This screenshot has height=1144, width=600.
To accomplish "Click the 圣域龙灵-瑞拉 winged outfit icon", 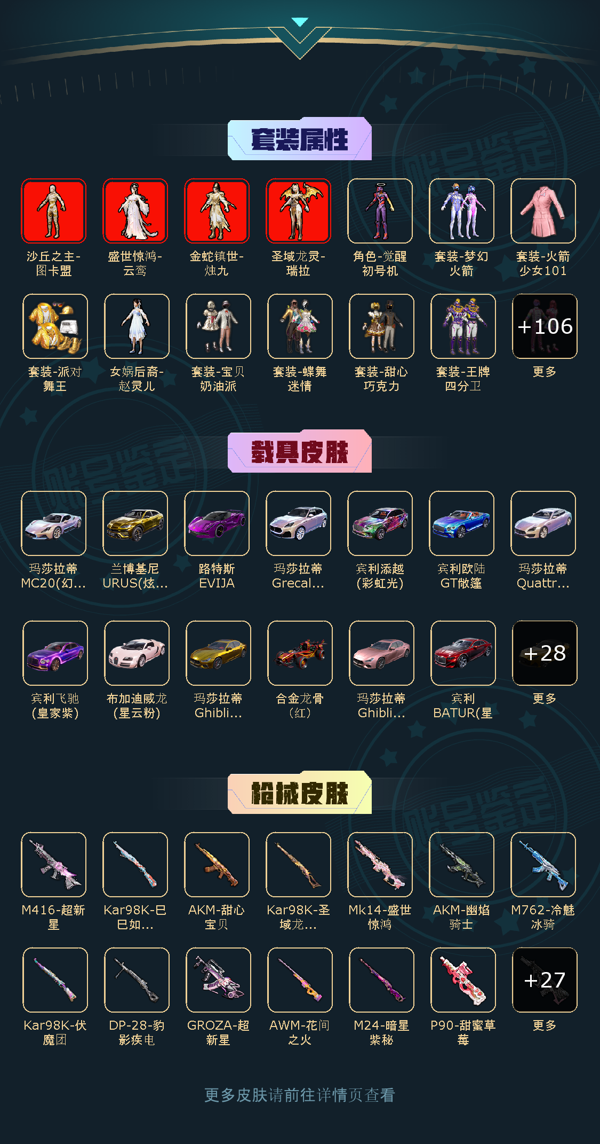I will coord(298,211).
